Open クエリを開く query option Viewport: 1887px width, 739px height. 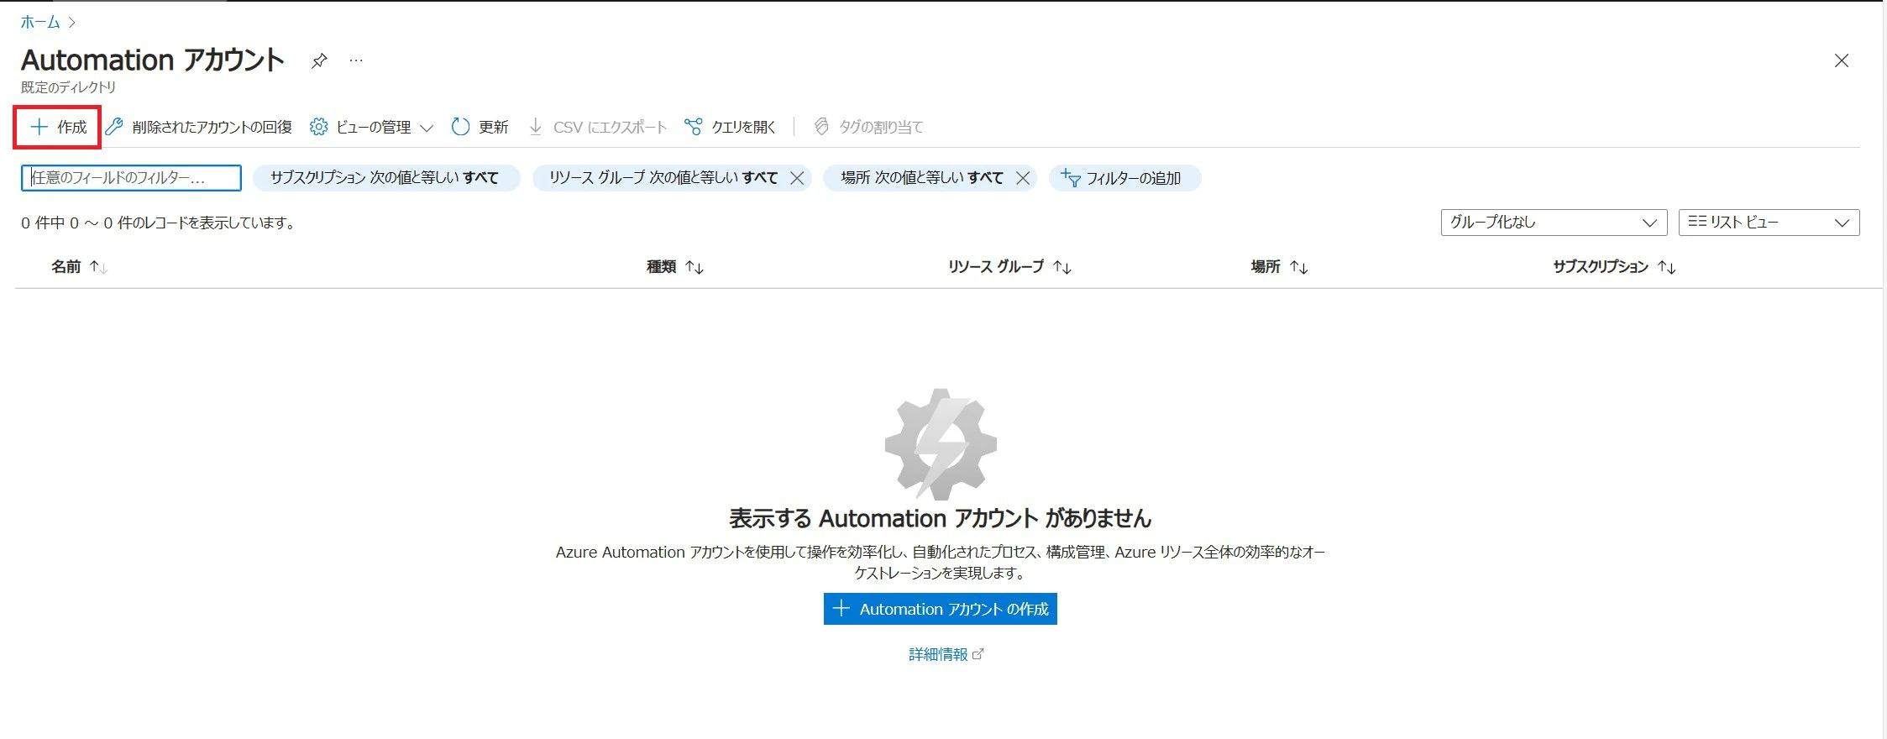pos(730,127)
